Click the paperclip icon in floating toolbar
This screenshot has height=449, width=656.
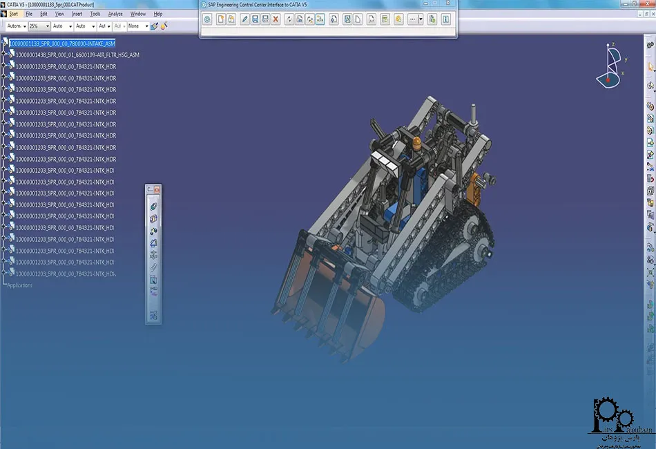pyautogui.click(x=153, y=267)
